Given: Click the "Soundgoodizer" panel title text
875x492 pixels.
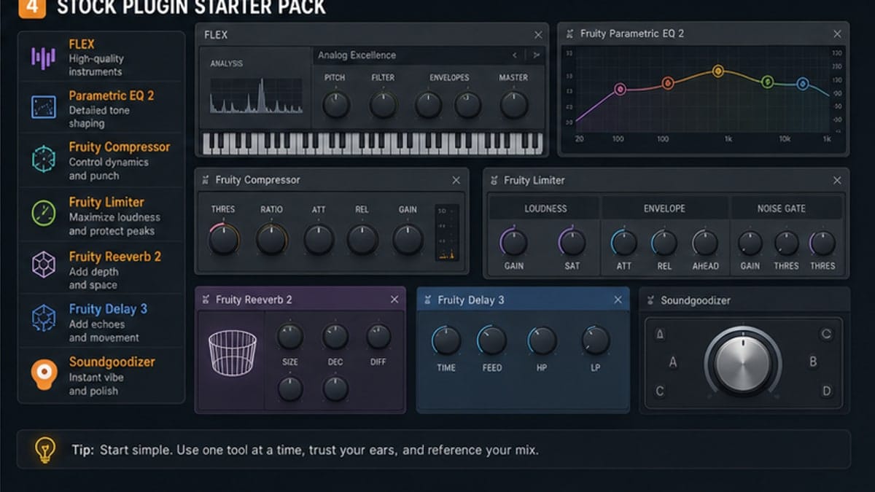Looking at the screenshot, I should pos(696,300).
